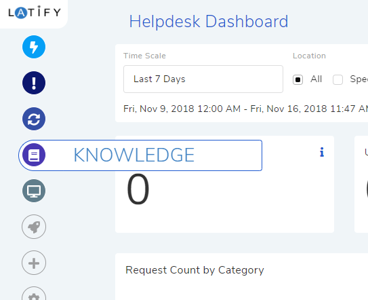Image resolution: width=368 pixels, height=300 pixels.
Task: Open the Knowledge book icon
Action: [x=34, y=155]
